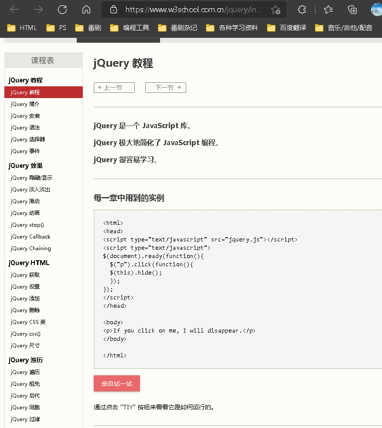Open jQuery 事件 in the sidebar
Image resolution: width=382 pixels, height=428 pixels.
coord(25,151)
